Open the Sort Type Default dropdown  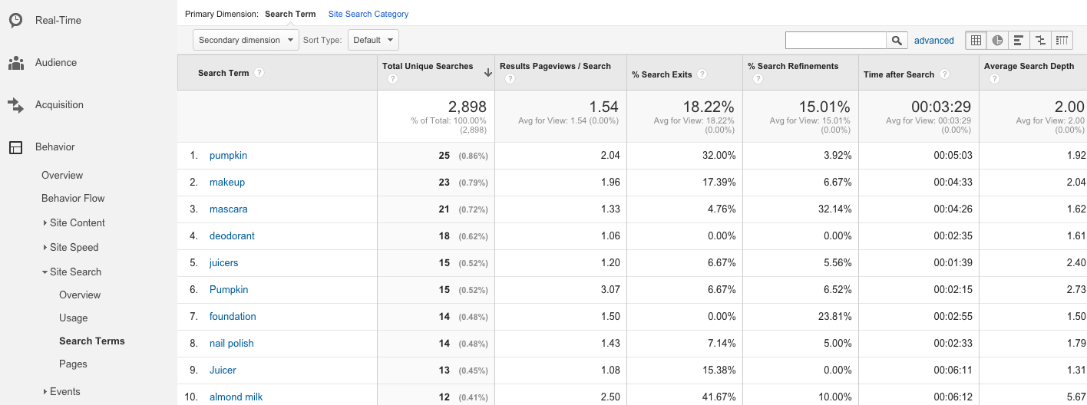tap(373, 40)
